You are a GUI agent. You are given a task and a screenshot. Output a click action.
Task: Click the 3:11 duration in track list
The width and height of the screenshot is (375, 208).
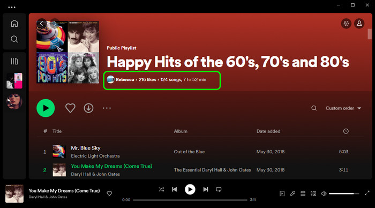(x=343, y=170)
